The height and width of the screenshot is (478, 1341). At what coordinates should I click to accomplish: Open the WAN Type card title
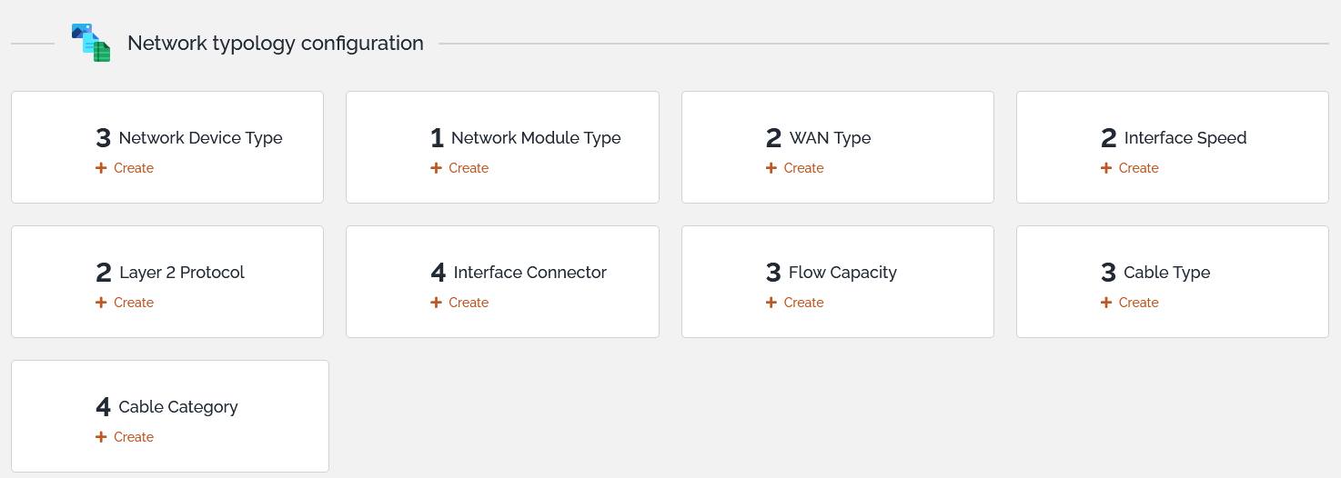tap(830, 138)
